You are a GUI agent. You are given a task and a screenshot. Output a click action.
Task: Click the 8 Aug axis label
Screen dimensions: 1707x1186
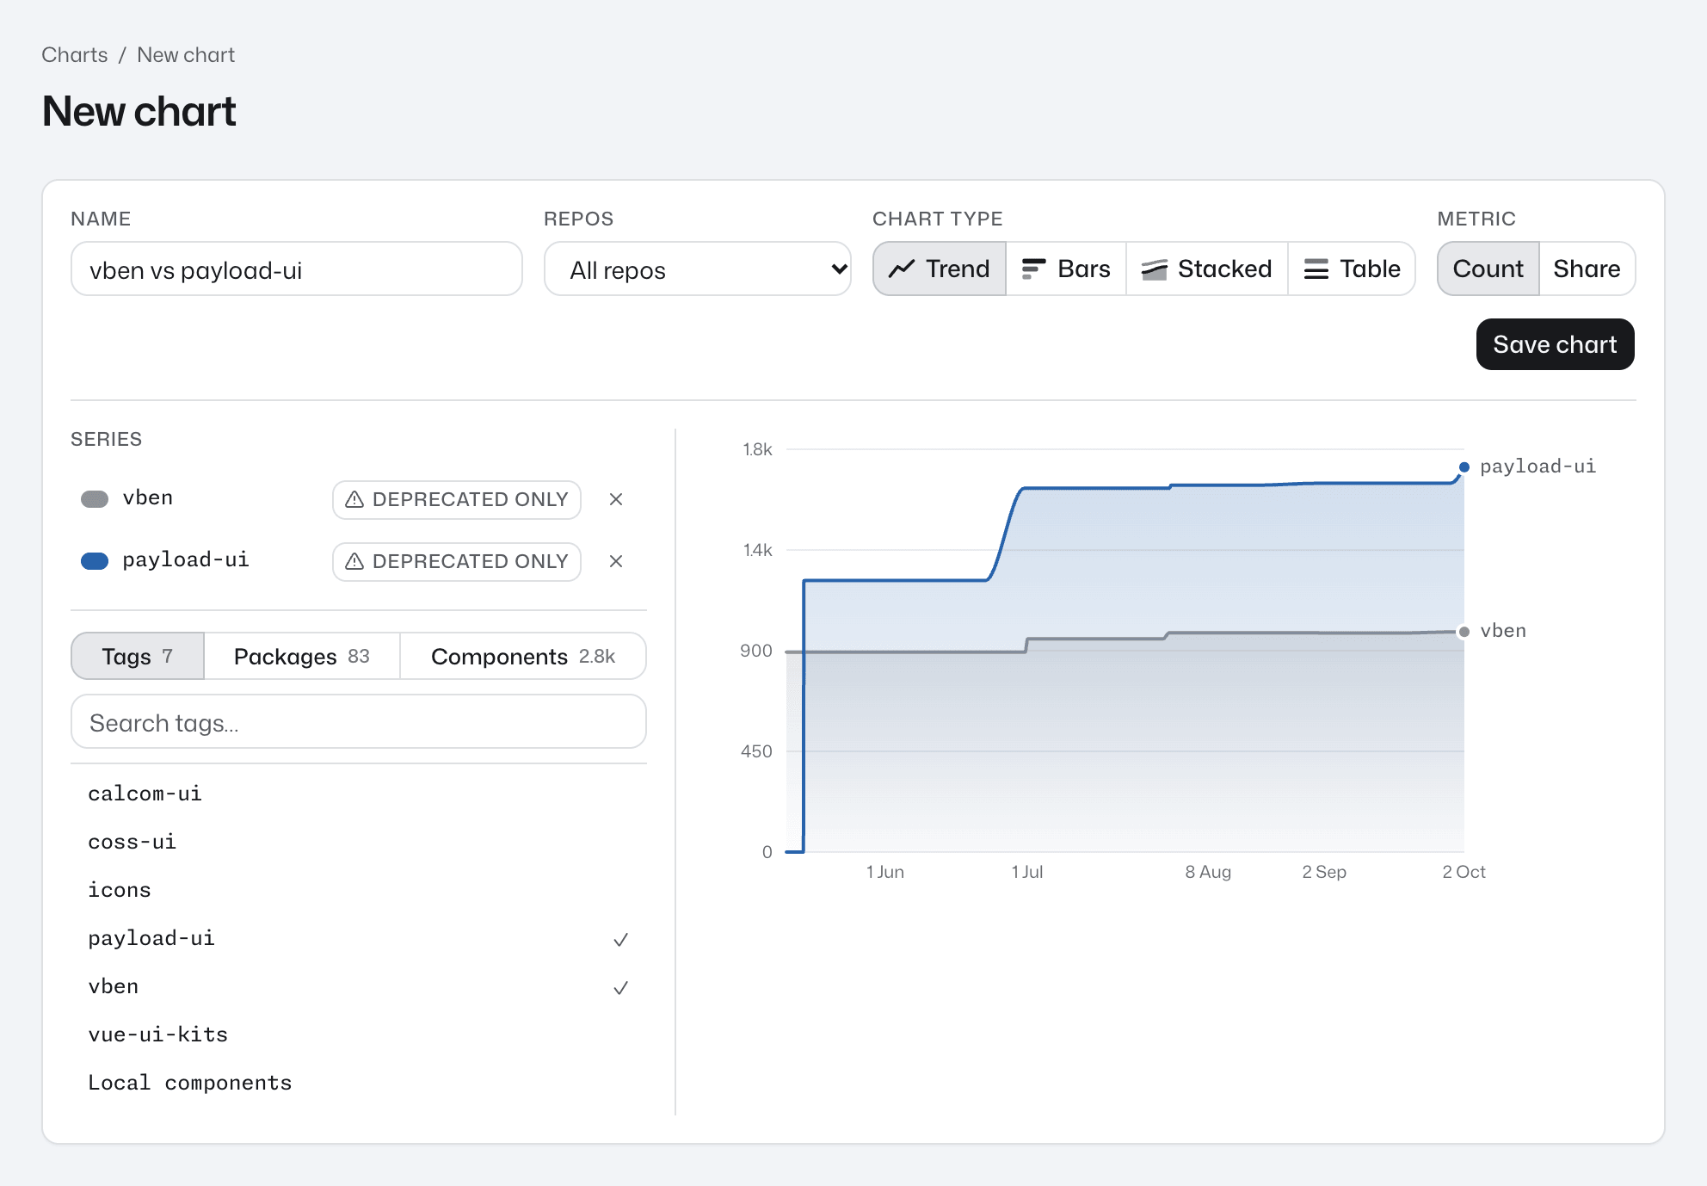[1208, 872]
